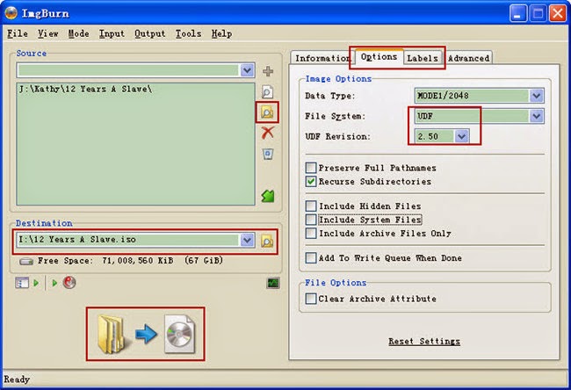This screenshot has height=390, width=571.
Task: Minimize the ImgBurn window
Action: [x=517, y=13]
